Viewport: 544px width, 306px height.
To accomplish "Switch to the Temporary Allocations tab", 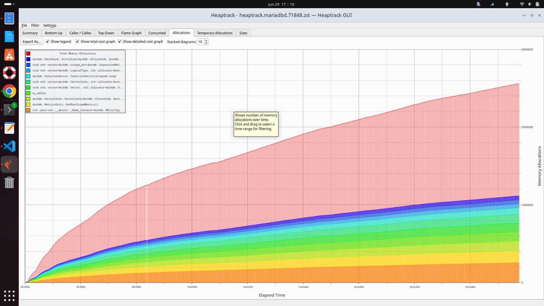I will pos(215,33).
